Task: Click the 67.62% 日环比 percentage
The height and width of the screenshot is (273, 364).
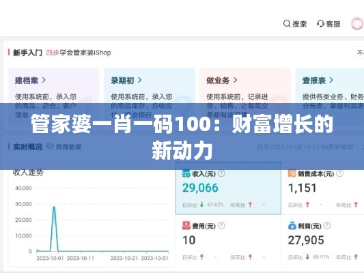Action: click(215, 205)
